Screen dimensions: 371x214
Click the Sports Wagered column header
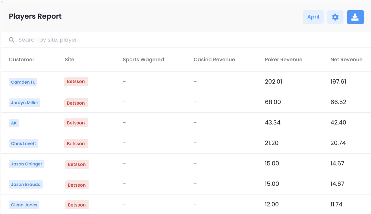(143, 60)
